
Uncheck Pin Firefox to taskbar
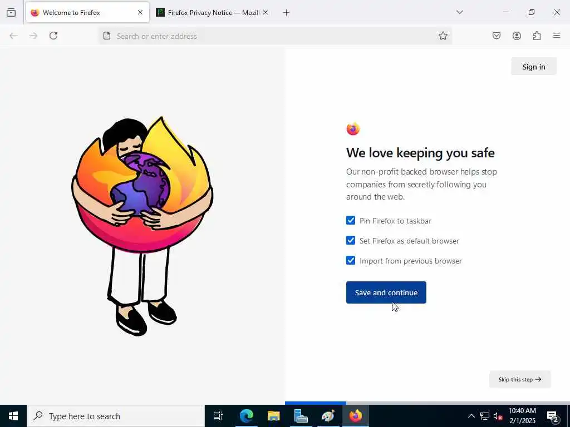click(x=351, y=220)
